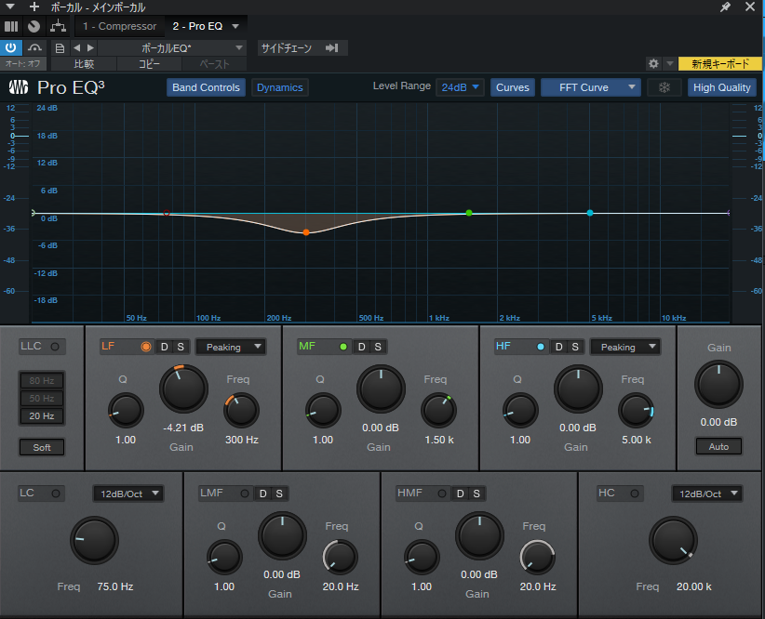Click the 比較 compare button
The width and height of the screenshot is (765, 619).
[x=84, y=64]
